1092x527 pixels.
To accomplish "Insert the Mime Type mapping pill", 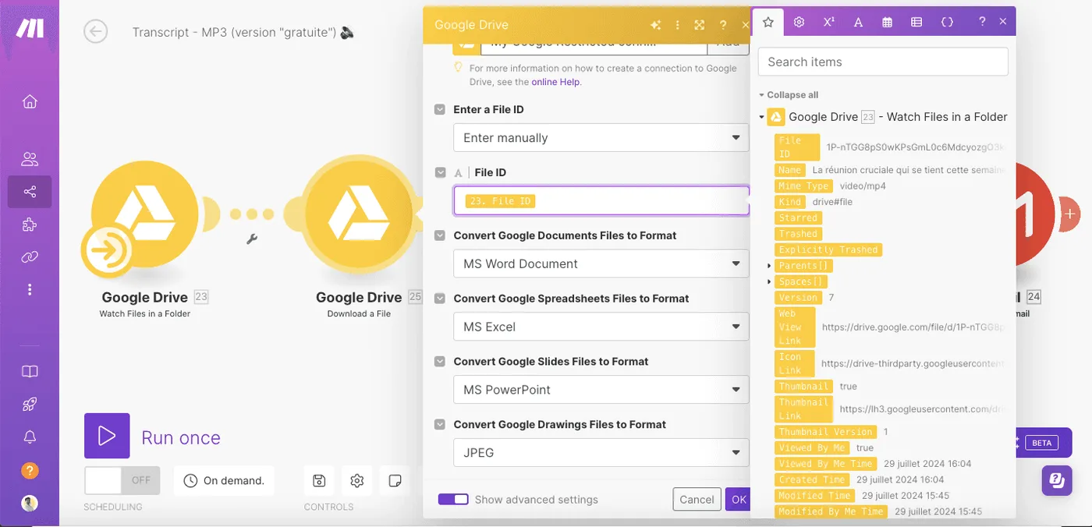I will [x=804, y=186].
